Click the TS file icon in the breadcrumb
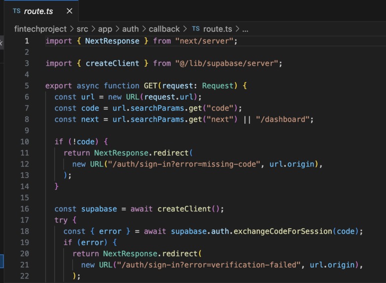 [x=196, y=29]
